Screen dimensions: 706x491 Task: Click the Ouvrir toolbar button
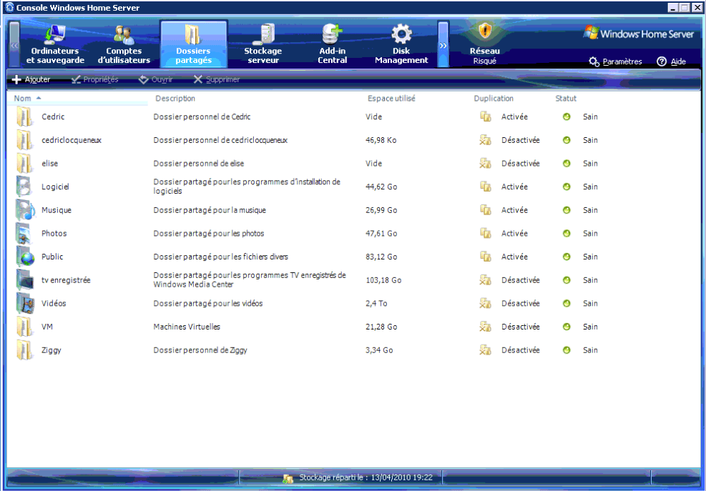pos(155,79)
